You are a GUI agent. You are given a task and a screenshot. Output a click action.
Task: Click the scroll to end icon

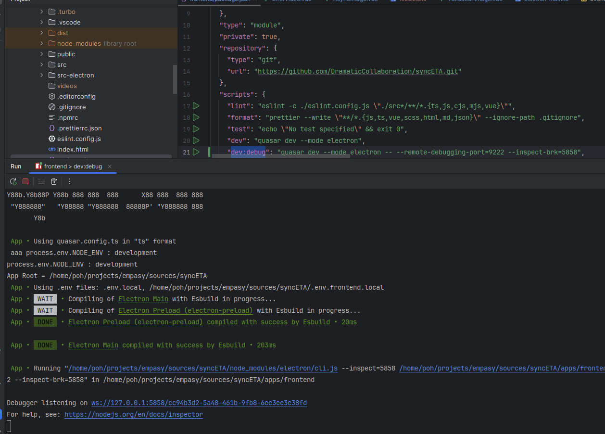coord(41,181)
